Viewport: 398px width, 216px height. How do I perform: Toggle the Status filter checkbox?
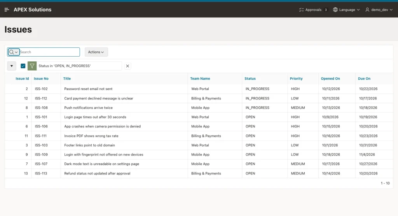point(23,66)
